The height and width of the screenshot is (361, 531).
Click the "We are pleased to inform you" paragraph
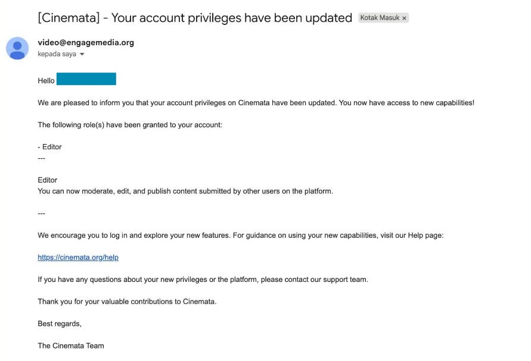point(256,103)
